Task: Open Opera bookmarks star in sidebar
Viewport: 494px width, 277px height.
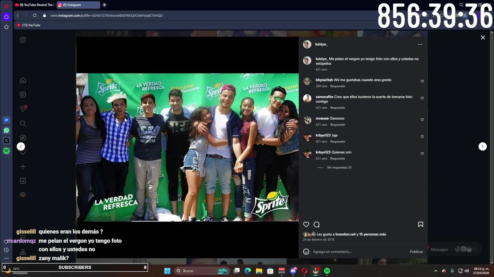Action: (x=6, y=27)
